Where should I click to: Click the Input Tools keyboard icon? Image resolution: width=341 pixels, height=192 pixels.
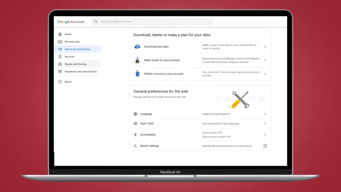135,123
